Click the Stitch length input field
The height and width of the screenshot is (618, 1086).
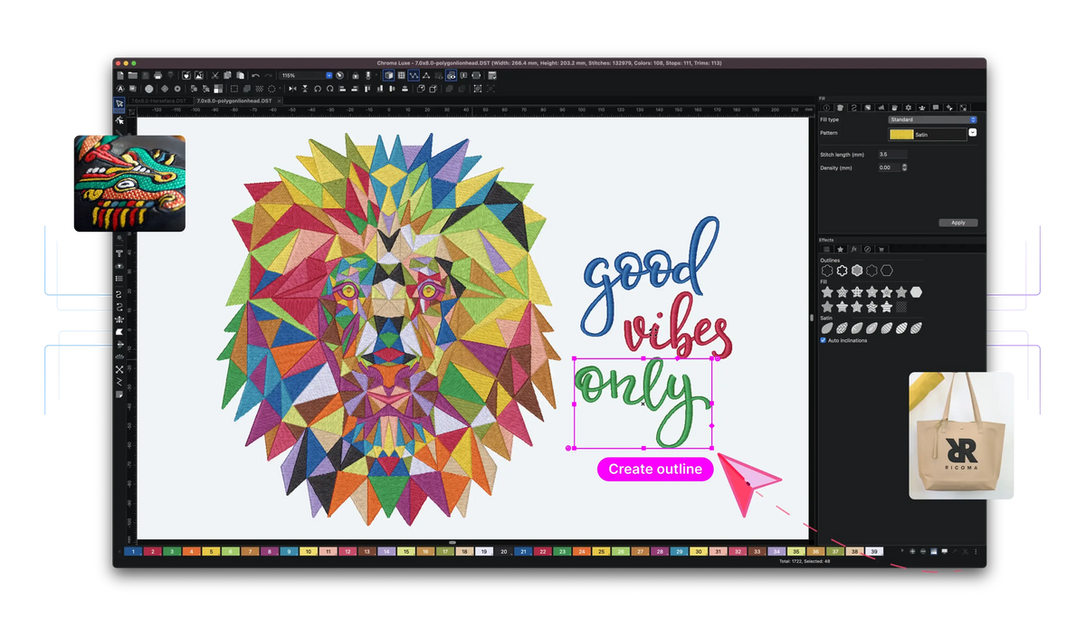tap(892, 155)
